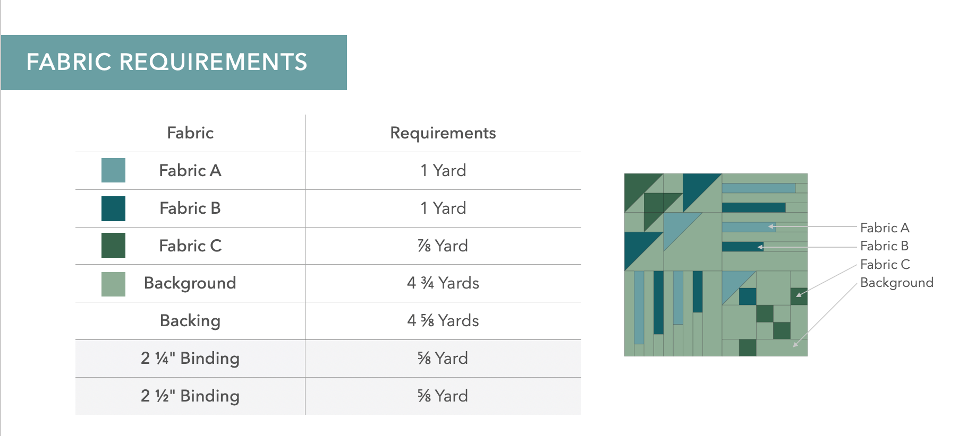
Task: Click the Fabric A table row label
Action: [x=190, y=171]
